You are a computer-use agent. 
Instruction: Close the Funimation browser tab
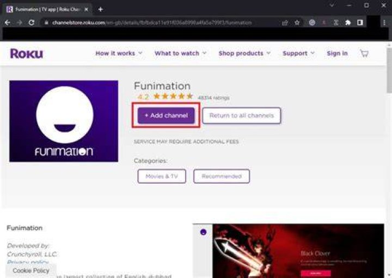pos(86,9)
